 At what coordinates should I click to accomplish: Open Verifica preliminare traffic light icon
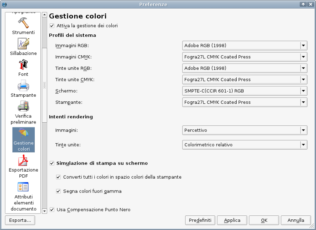23,107
